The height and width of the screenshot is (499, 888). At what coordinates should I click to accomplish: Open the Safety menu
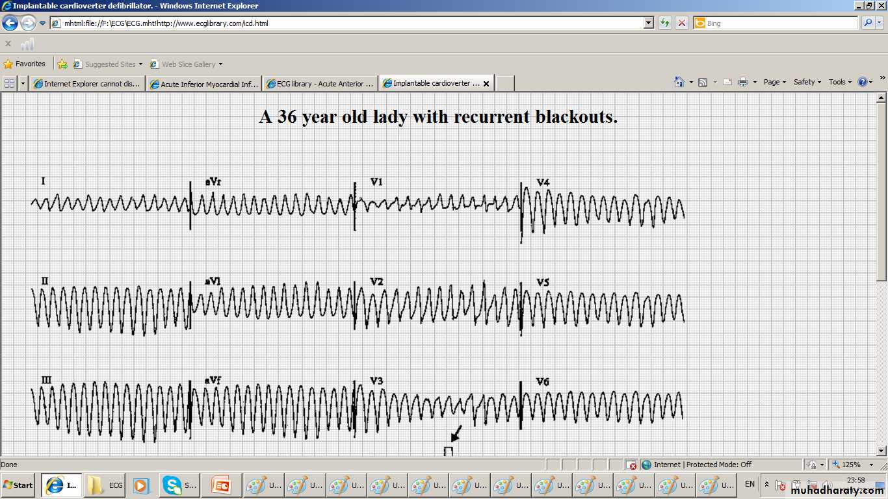pos(807,83)
